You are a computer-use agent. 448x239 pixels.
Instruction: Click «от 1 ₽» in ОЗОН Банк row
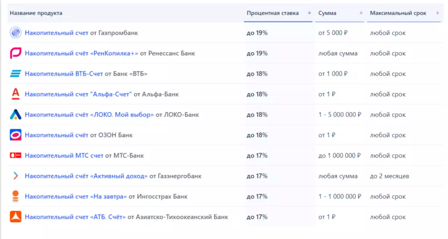(x=327, y=135)
